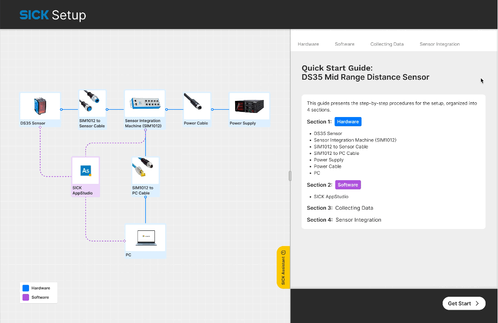This screenshot has height=323, width=498.
Task: Click the Quick Start Guide heading
Action: (365, 73)
